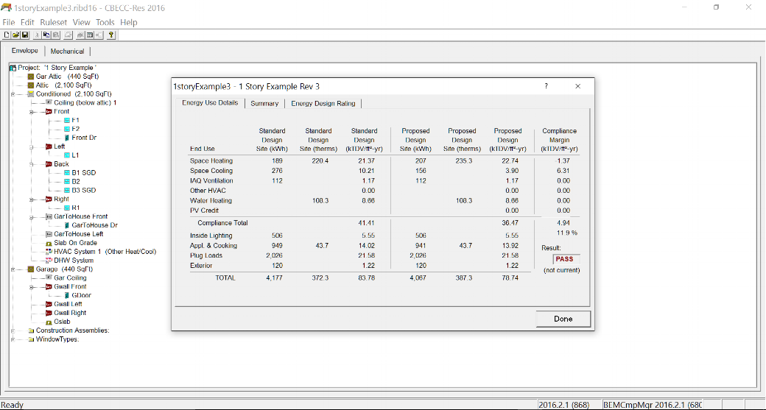The width and height of the screenshot is (766, 410).
Task: Collapse the Right wall tree node
Action: point(31,199)
